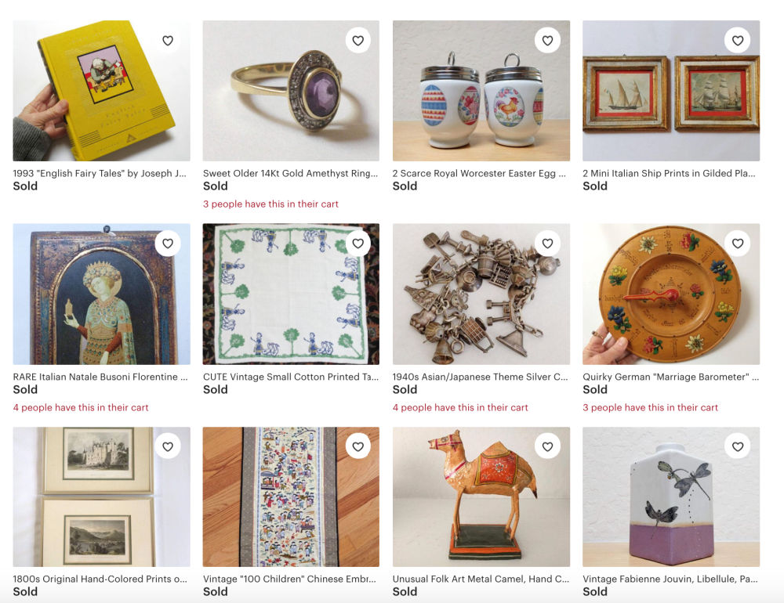
Task: Favorite the Royal Worcester Easter Egg coddlers
Action: (x=547, y=41)
